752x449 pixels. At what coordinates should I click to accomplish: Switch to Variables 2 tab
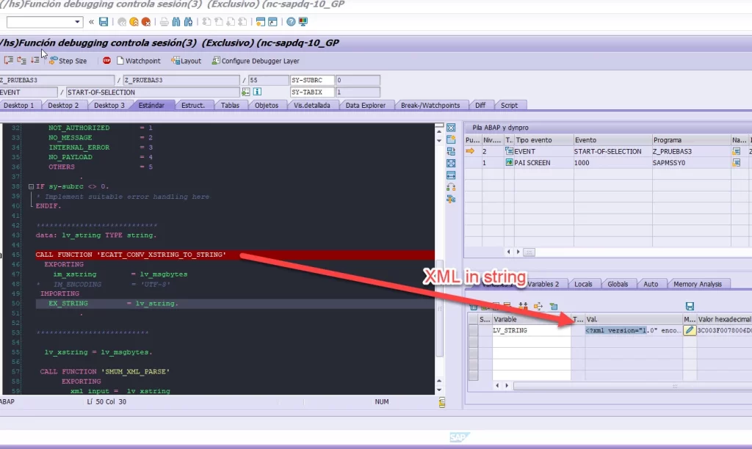543,284
